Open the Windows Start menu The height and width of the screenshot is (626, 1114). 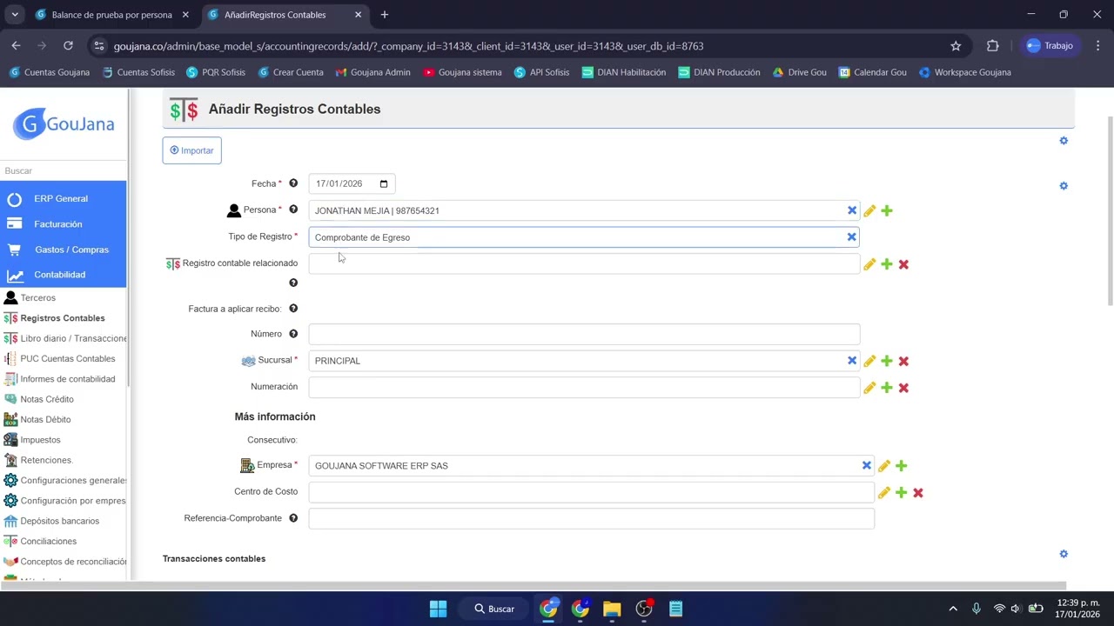438,609
